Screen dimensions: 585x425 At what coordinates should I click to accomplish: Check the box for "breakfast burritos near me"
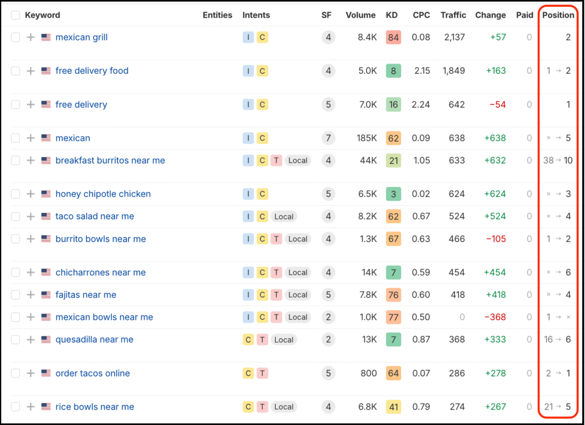pyautogui.click(x=15, y=161)
